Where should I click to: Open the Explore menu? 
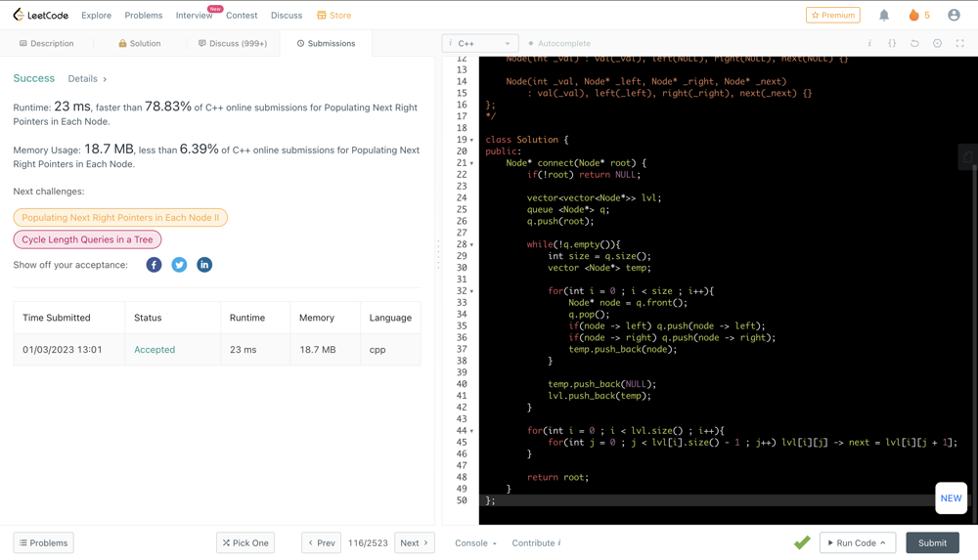(96, 15)
